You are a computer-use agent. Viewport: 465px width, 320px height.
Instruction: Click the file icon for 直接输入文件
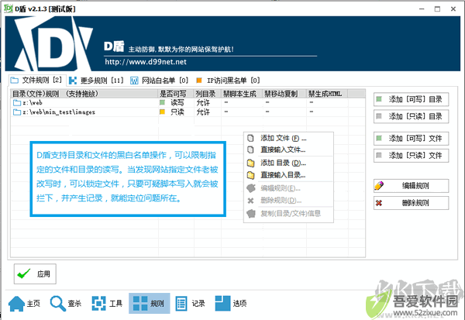pyautogui.click(x=250, y=150)
